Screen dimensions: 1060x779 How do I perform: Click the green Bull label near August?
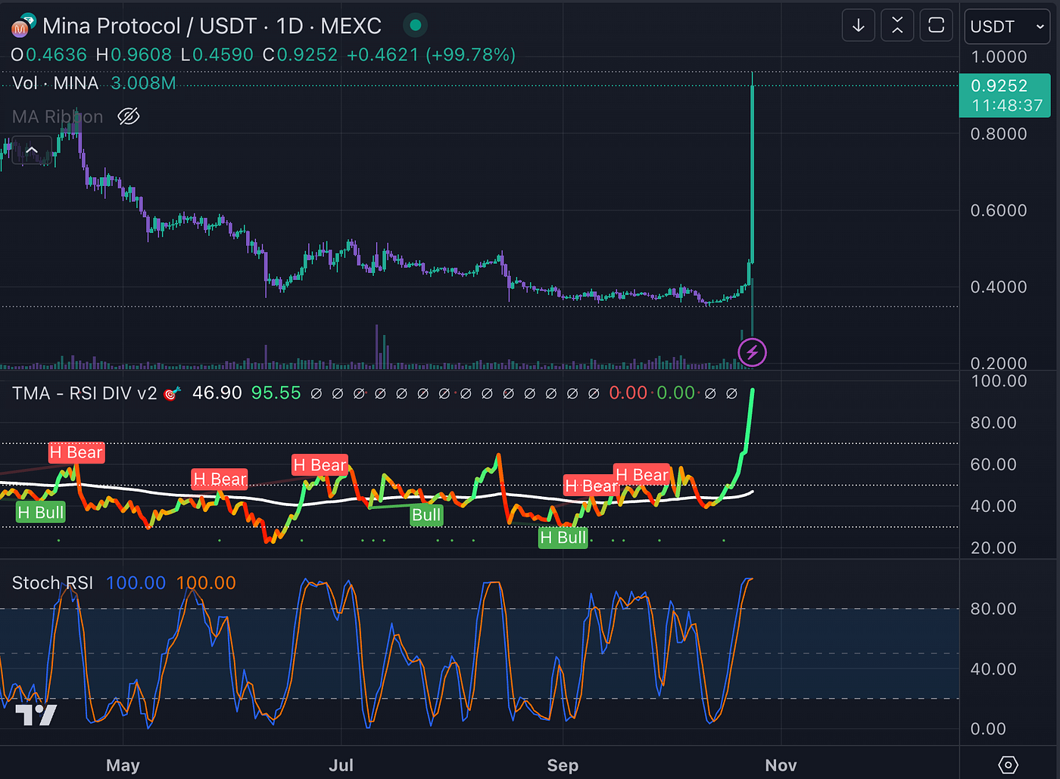(426, 515)
